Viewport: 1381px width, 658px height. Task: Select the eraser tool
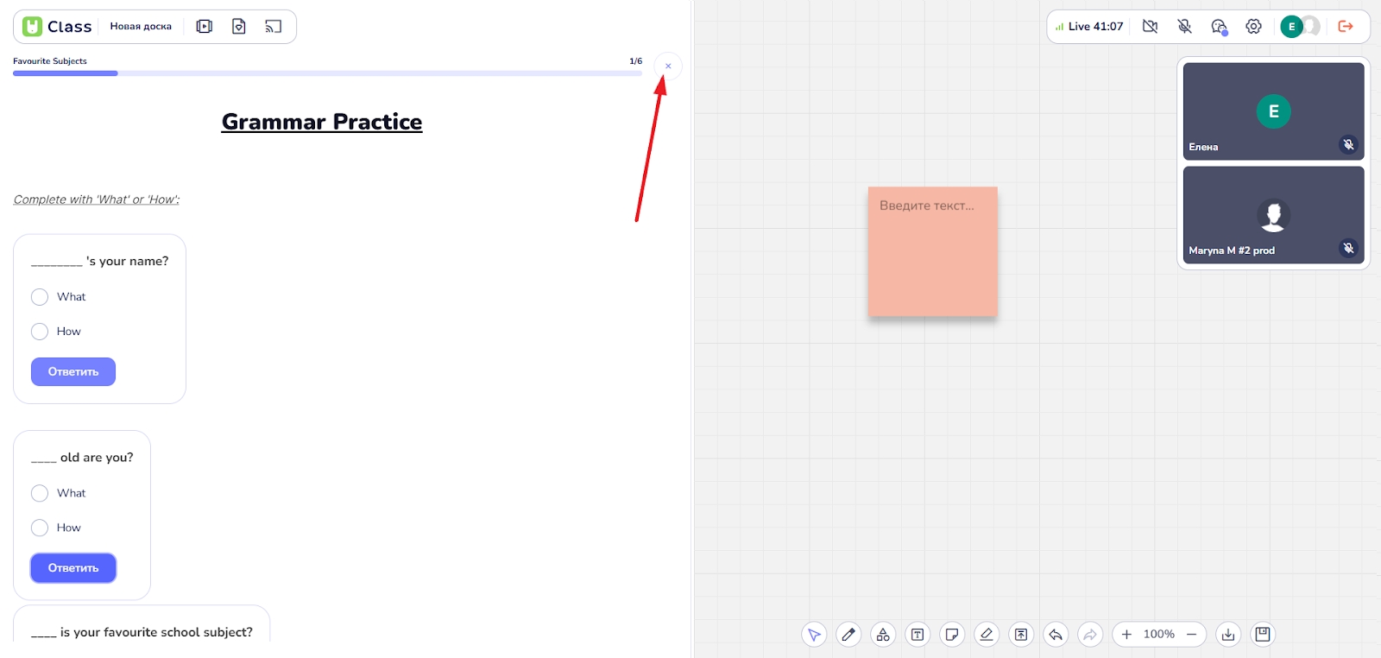987,635
